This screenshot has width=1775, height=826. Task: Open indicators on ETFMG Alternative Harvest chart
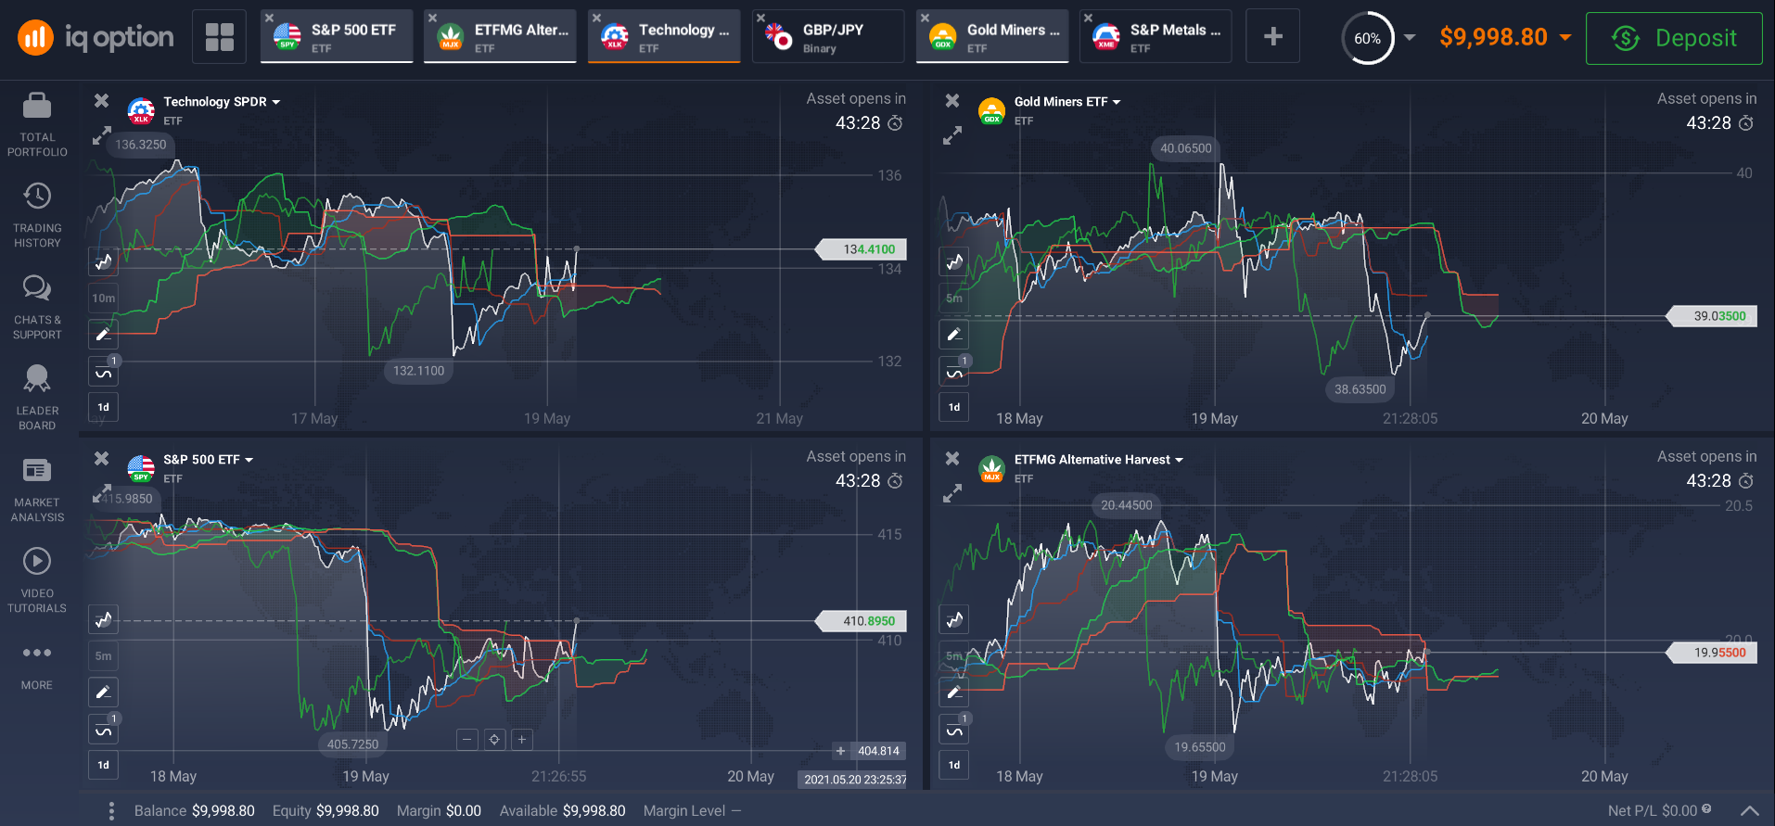click(954, 730)
